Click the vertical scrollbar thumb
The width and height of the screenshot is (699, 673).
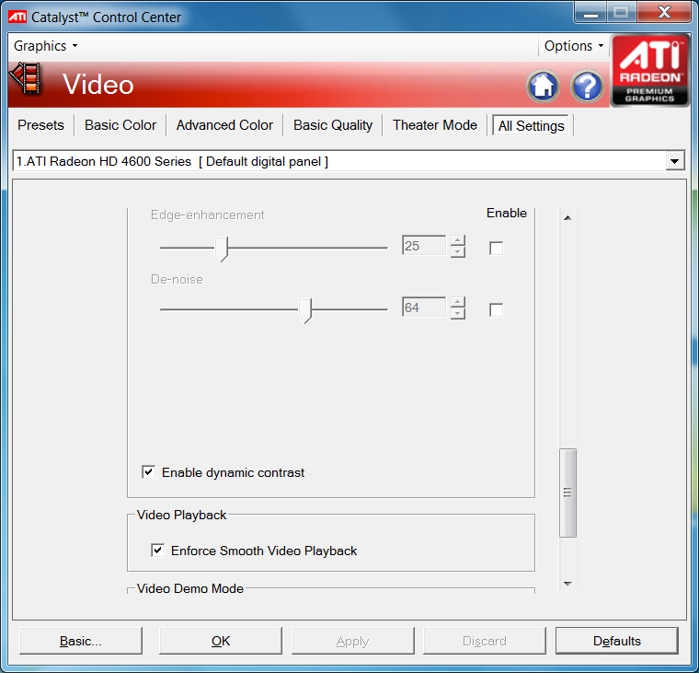[x=567, y=493]
